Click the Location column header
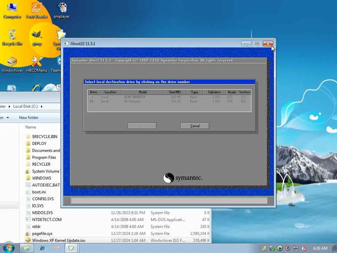Viewport: 337px width, 253px height. 111,92
